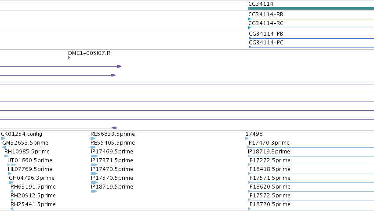Select IP17570.5prime EST label
The image size is (374, 211).
[x=112, y=178]
